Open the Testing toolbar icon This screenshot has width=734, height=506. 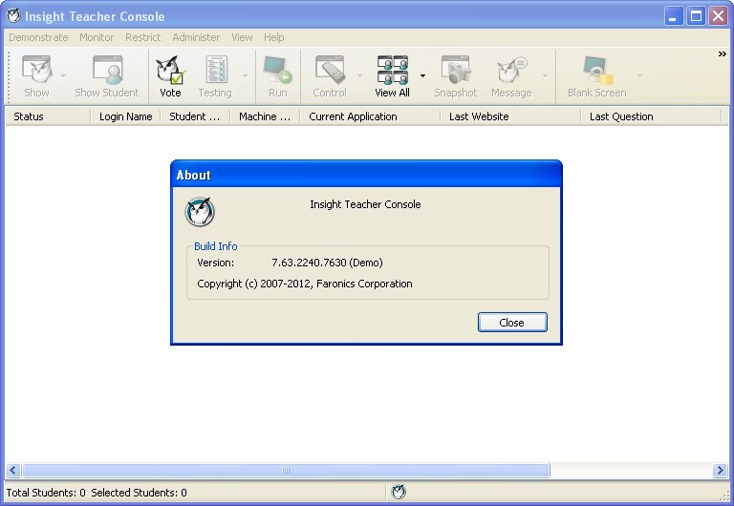click(x=216, y=70)
